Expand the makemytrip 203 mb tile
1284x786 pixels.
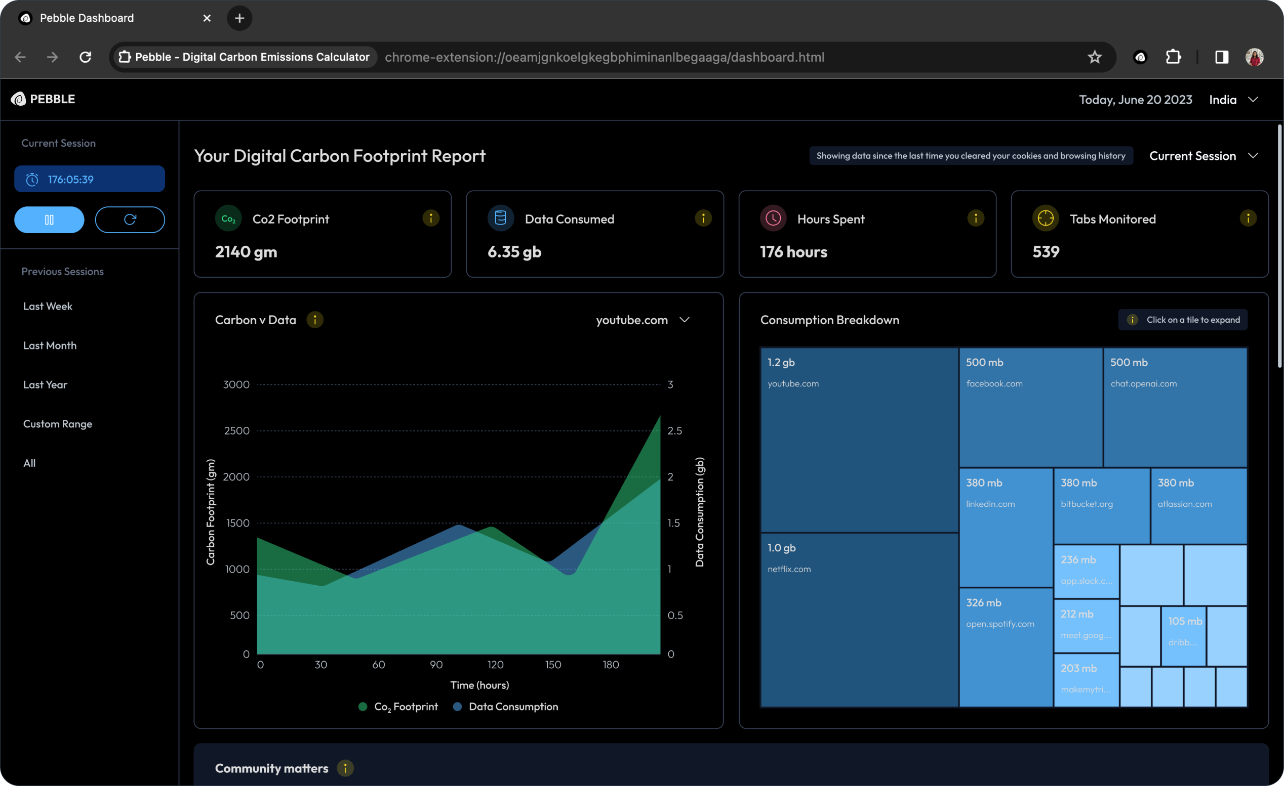tap(1087, 680)
